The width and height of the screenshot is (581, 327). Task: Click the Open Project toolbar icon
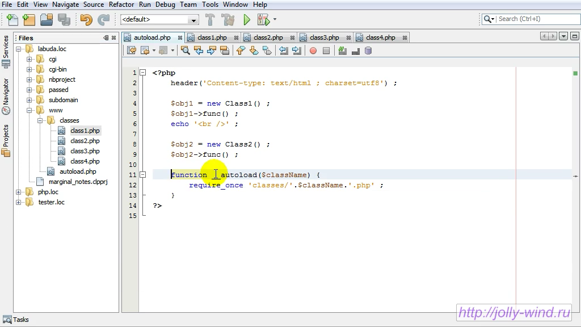(47, 19)
